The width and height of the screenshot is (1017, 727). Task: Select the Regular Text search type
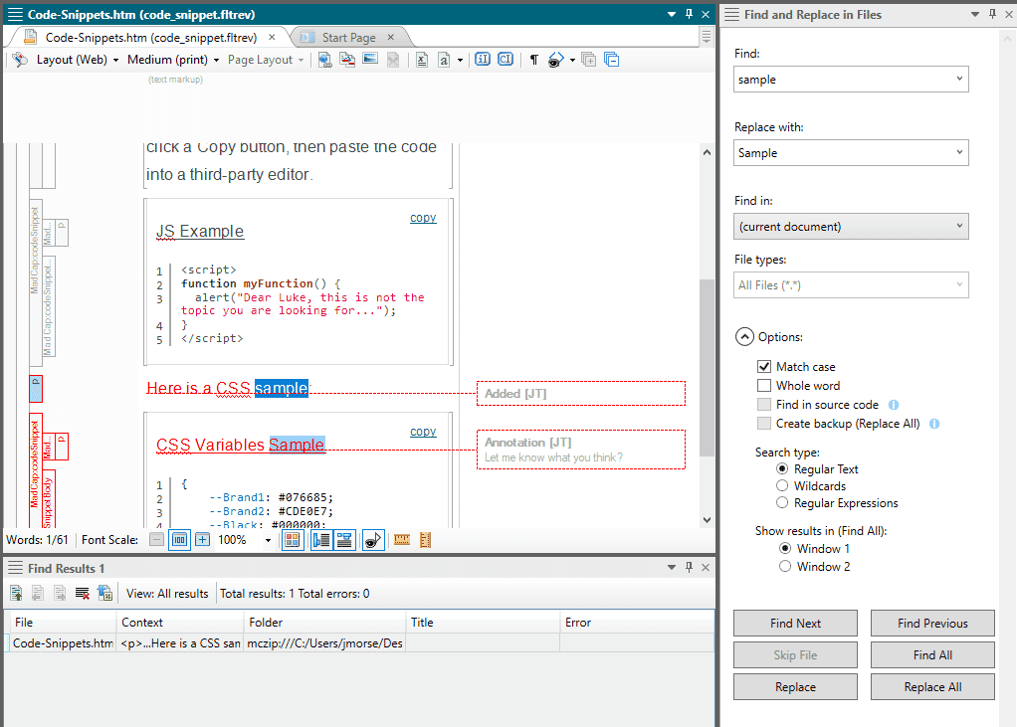(782, 468)
